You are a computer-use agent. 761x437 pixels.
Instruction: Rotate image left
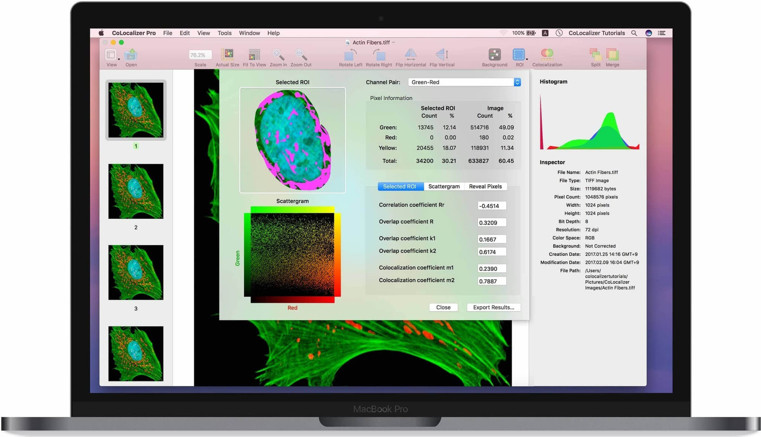point(350,55)
